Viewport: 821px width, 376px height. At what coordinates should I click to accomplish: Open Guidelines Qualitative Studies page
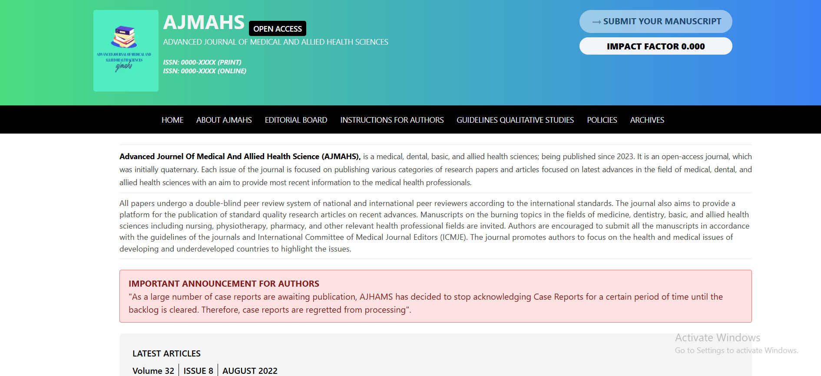coord(515,120)
